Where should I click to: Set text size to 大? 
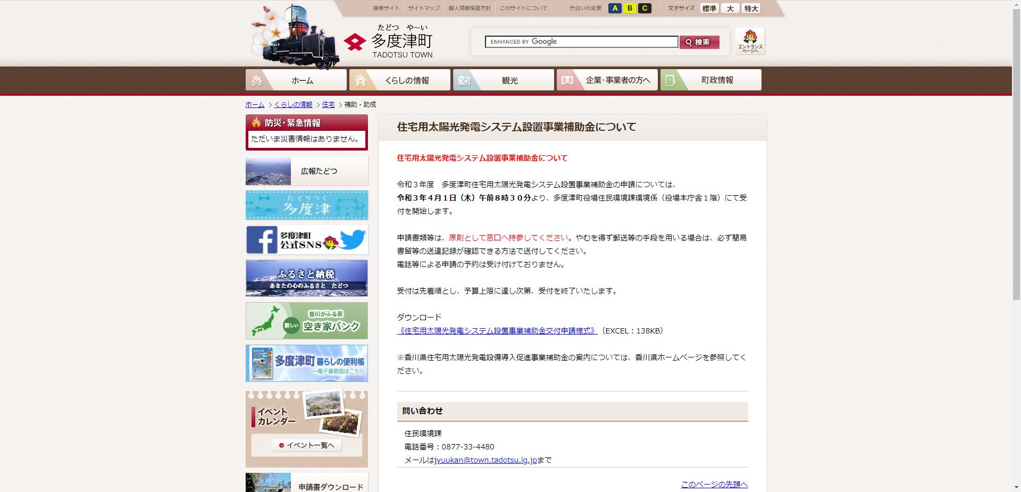point(731,8)
